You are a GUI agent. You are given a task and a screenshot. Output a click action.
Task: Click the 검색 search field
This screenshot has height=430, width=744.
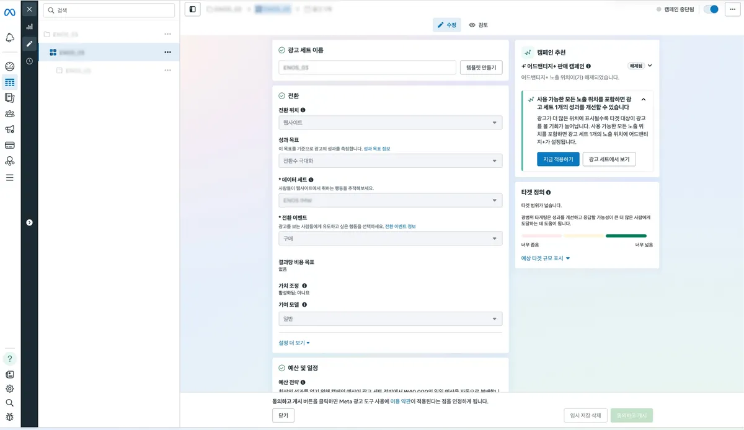(109, 11)
